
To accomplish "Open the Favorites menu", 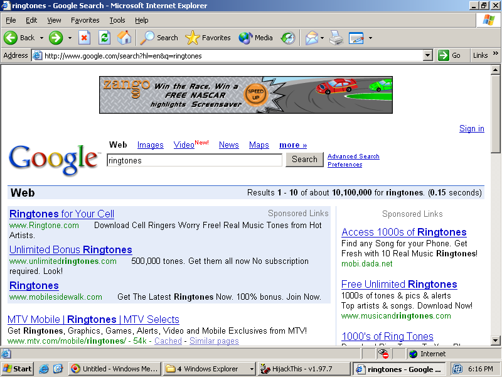I will [85, 20].
